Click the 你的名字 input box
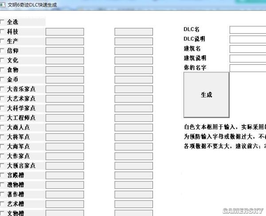266x216 pixels. pyautogui.click(x=248, y=68)
